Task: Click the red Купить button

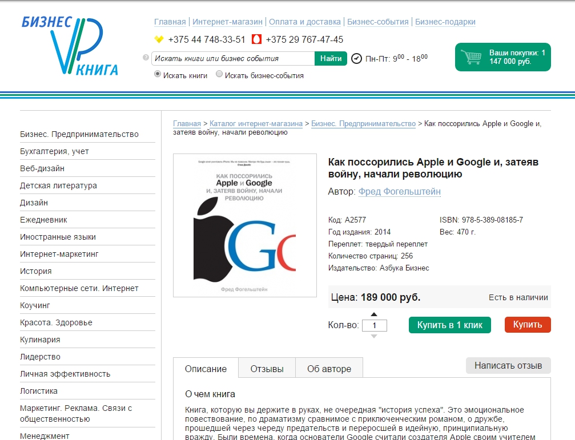Action: [x=528, y=325]
